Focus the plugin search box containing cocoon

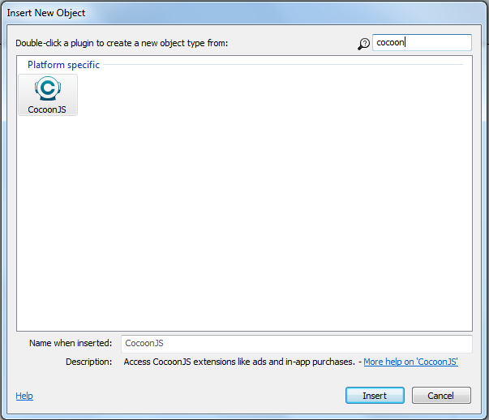click(422, 42)
